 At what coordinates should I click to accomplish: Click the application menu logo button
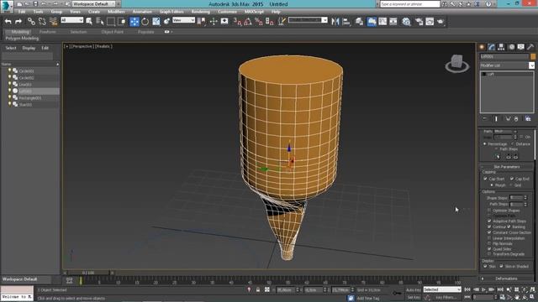tap(7, 6)
